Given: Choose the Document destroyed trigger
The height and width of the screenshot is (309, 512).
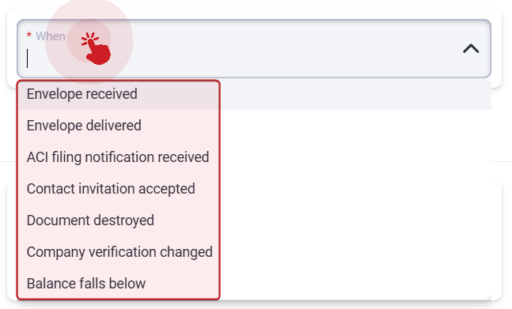Looking at the screenshot, I should [x=119, y=220].
